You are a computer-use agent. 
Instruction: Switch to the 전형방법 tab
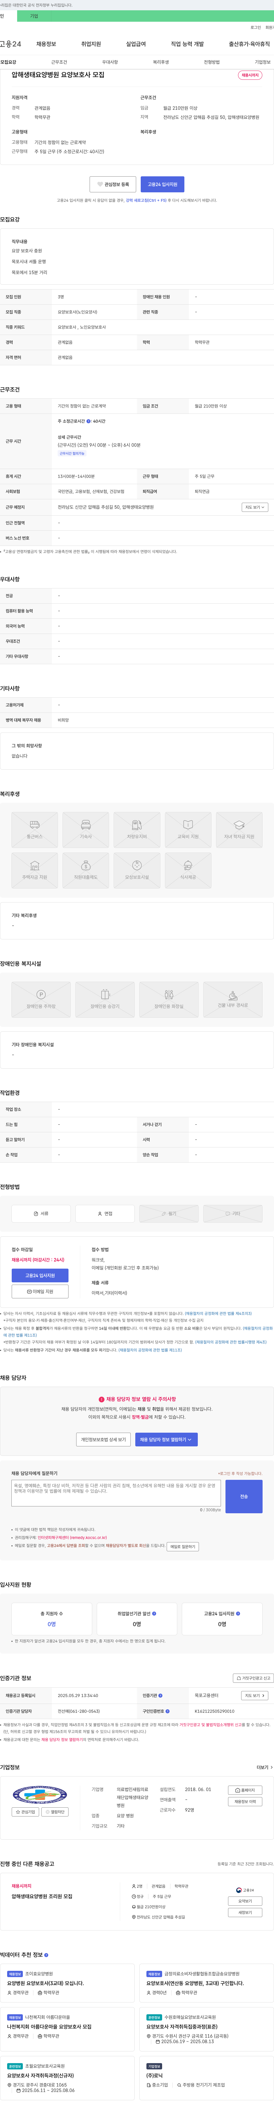(212, 62)
